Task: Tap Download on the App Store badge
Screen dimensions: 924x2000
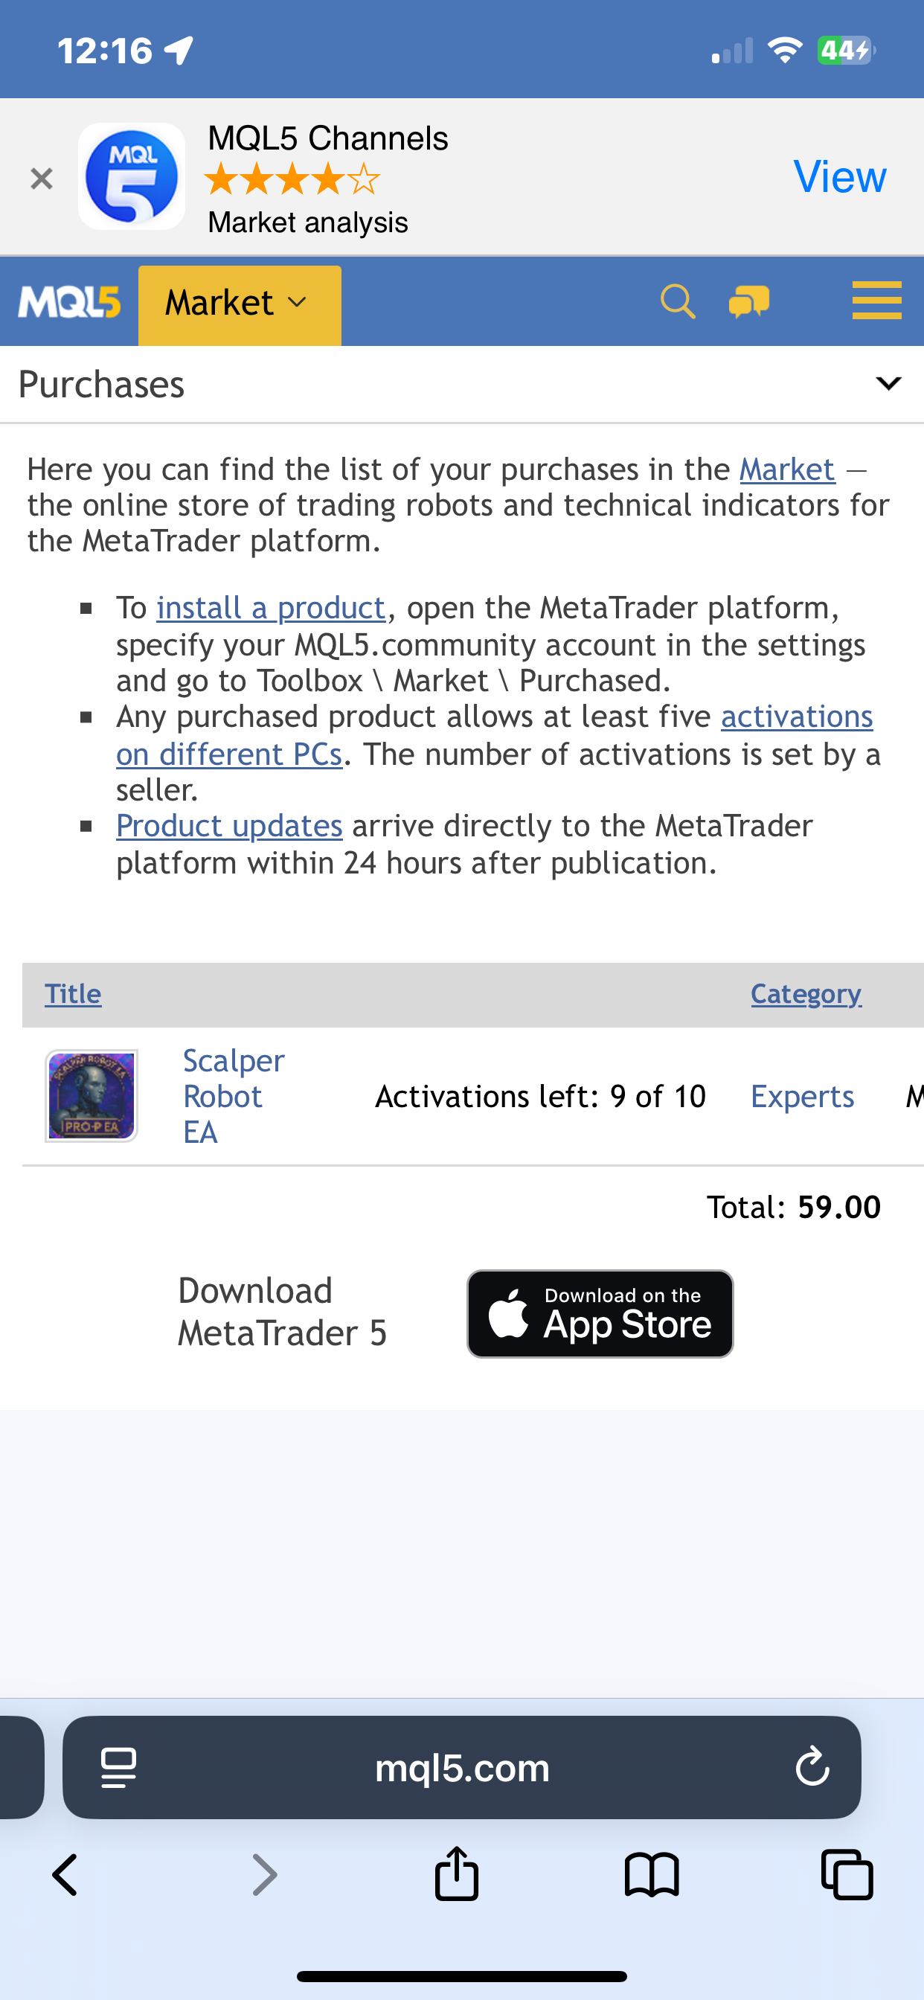Action: click(600, 1314)
